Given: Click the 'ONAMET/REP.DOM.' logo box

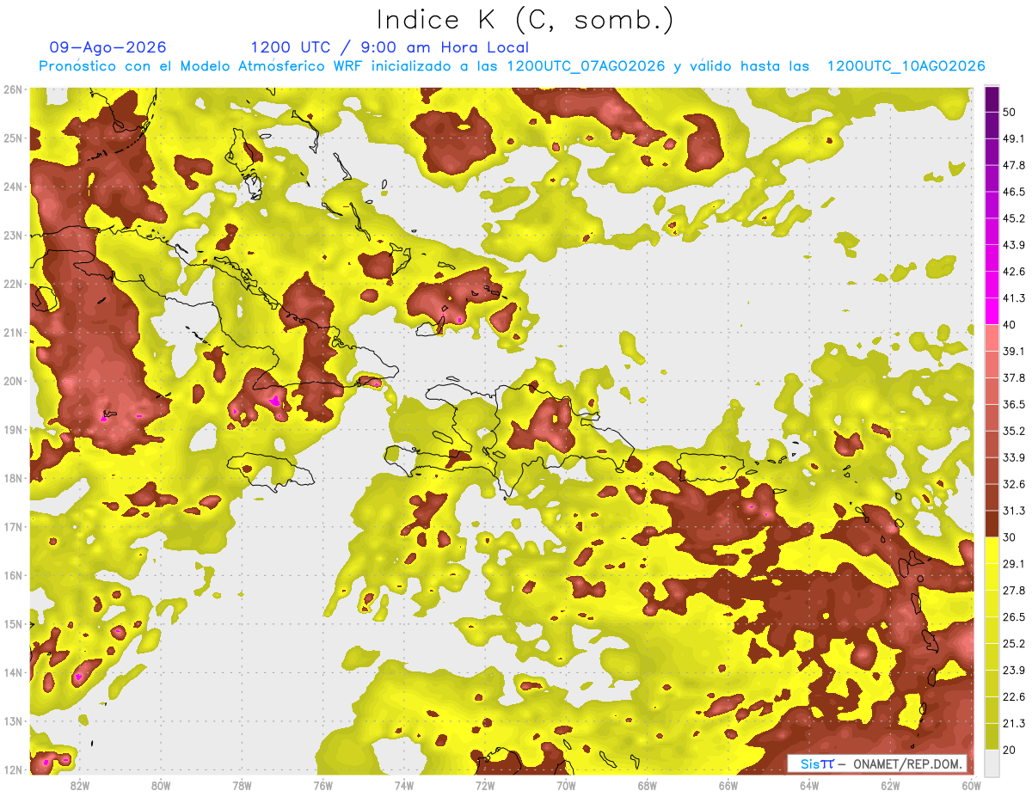Looking at the screenshot, I should (877, 763).
